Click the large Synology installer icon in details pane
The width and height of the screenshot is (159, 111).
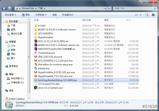point(9,105)
